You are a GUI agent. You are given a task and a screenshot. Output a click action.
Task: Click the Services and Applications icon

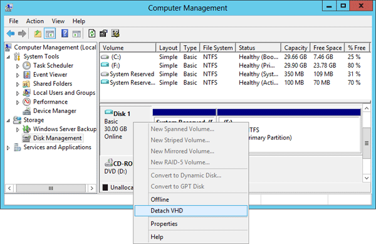coord(18,147)
